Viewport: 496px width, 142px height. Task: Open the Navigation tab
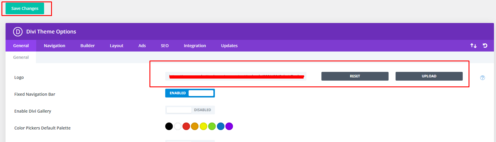[55, 46]
